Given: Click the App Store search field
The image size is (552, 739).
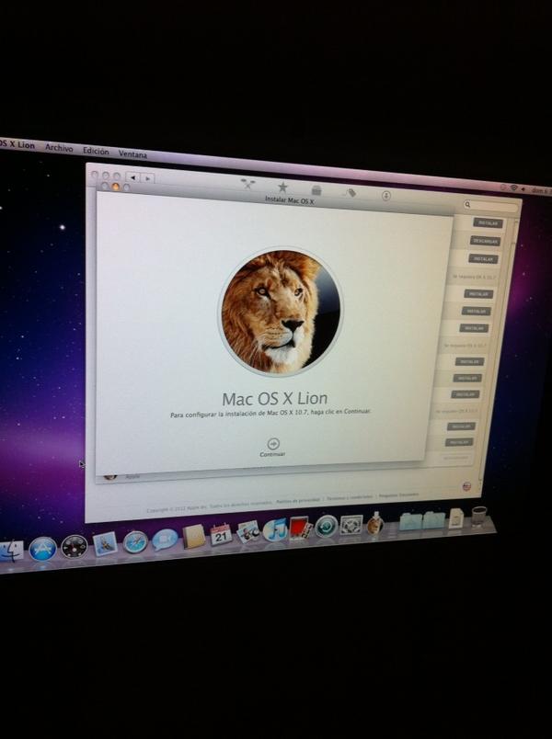Looking at the screenshot, I should (490, 206).
